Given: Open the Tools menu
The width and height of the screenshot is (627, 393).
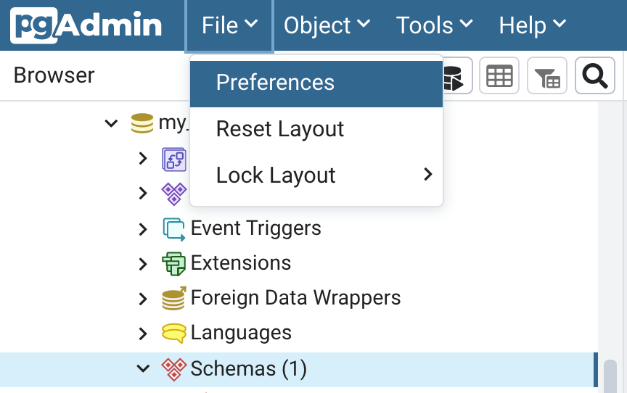Looking at the screenshot, I should click(434, 25).
